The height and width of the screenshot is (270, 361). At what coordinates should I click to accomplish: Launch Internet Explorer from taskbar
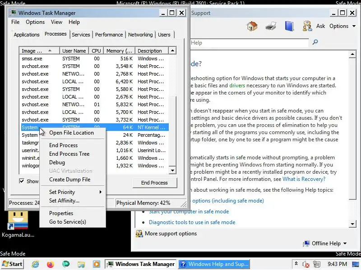tap(35, 264)
